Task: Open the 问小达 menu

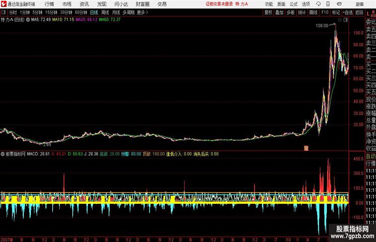Action: point(121,4)
